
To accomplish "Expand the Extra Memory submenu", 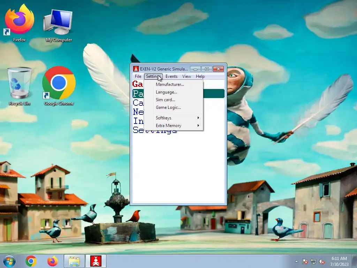I will pyautogui.click(x=174, y=126).
